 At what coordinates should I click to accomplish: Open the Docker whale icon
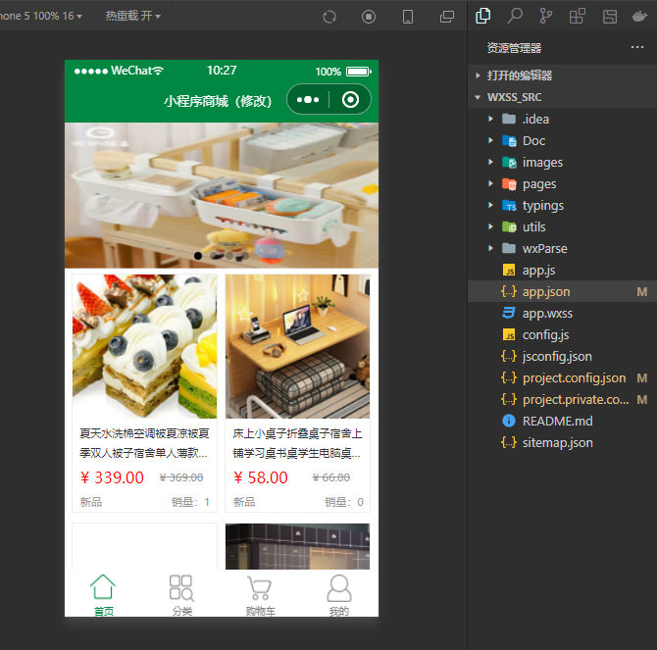640,17
